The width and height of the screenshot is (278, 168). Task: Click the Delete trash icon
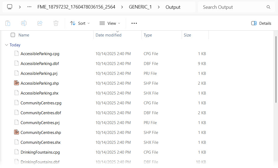[56, 23]
